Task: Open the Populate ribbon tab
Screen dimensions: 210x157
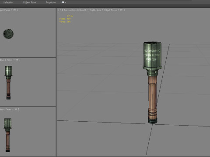Action: point(51,2)
